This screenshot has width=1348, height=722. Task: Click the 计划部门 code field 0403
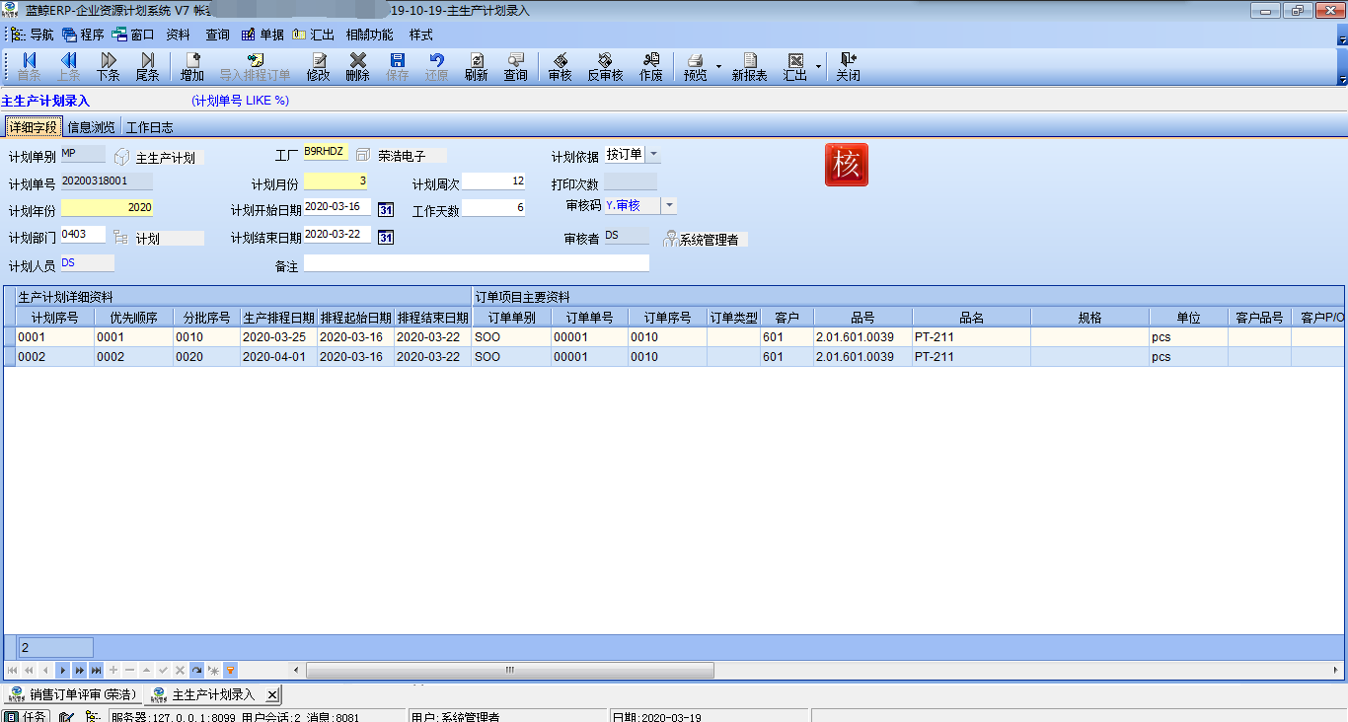coord(83,235)
